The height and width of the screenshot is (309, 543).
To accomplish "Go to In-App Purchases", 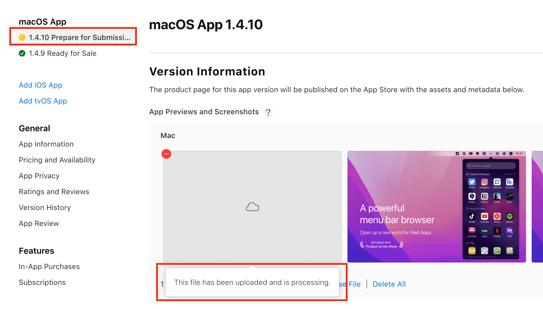I will pyautogui.click(x=49, y=266).
